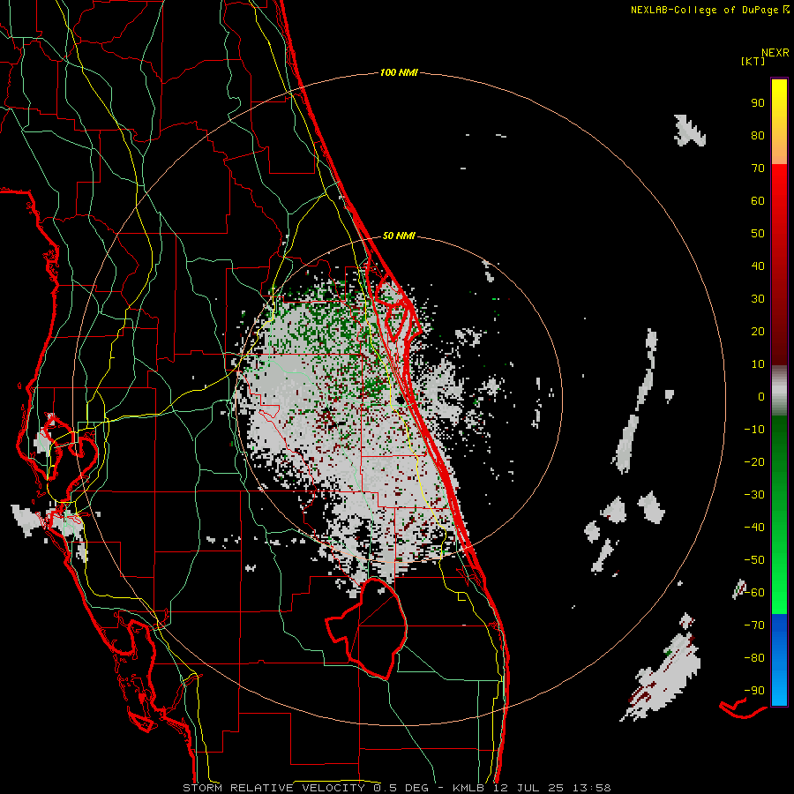The width and height of the screenshot is (794, 794).
Task: Click the 13:58 timestamp text
Action: click(591, 788)
